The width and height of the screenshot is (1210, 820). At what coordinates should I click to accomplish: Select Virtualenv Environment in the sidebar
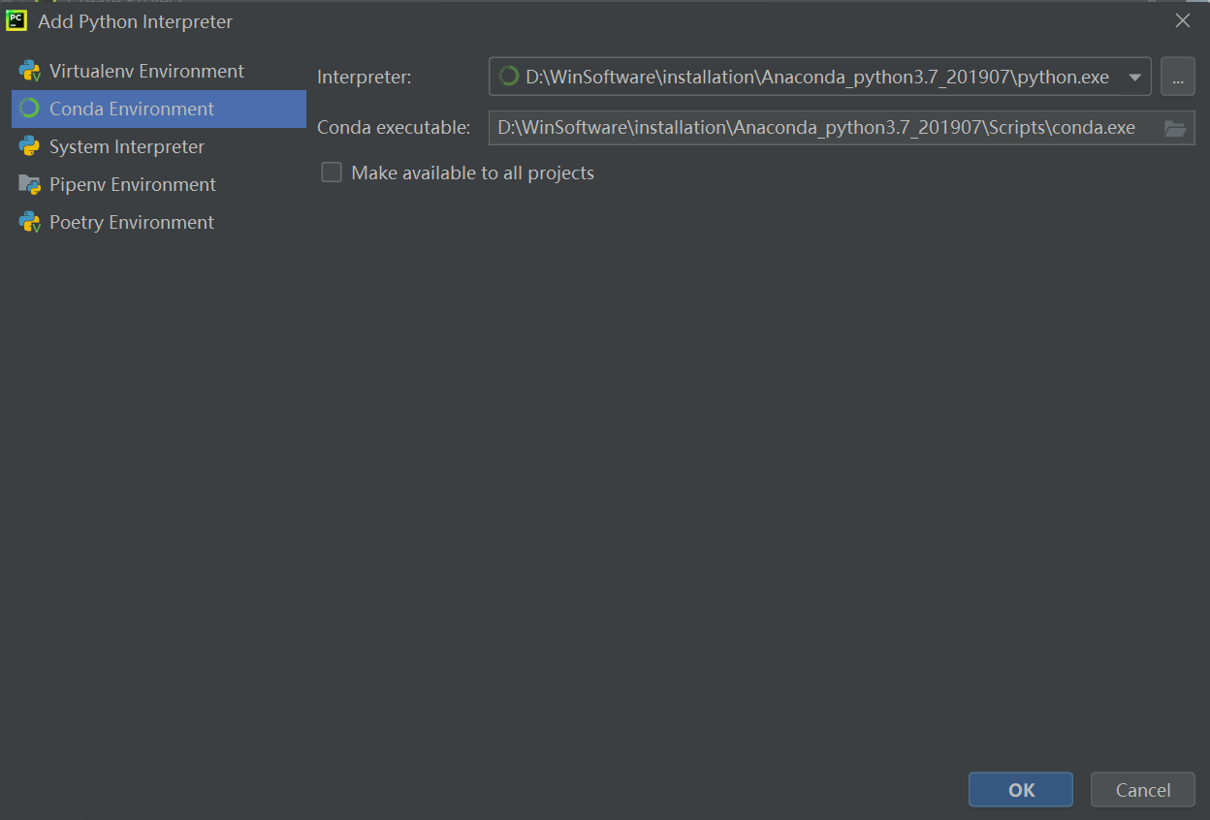tap(159, 71)
